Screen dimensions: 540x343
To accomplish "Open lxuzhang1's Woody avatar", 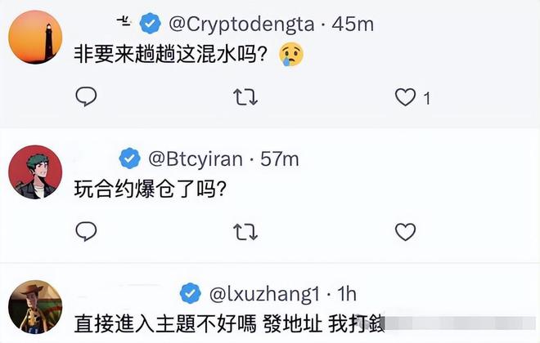I will point(35,306).
